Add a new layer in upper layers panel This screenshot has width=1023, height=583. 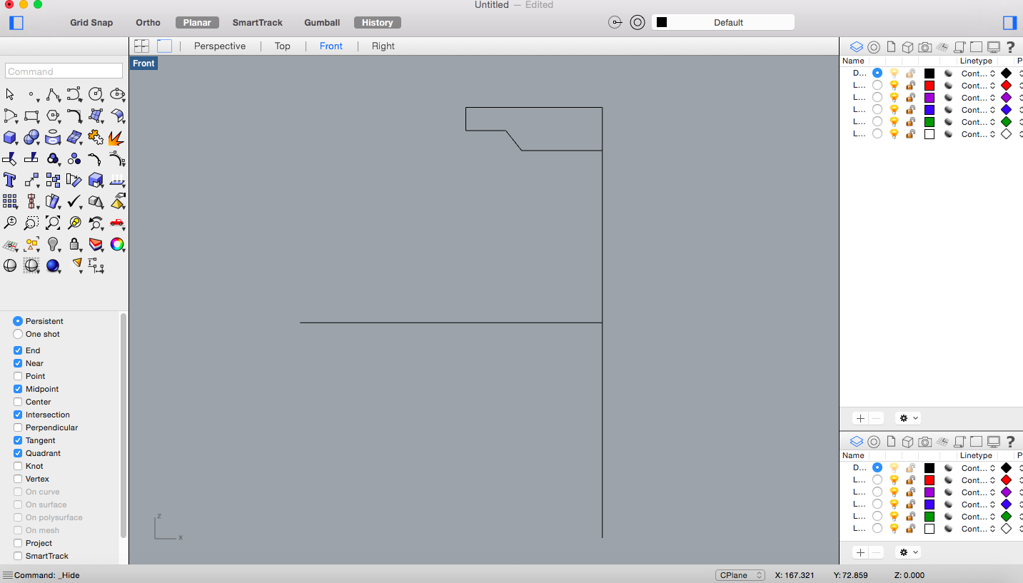[861, 418]
